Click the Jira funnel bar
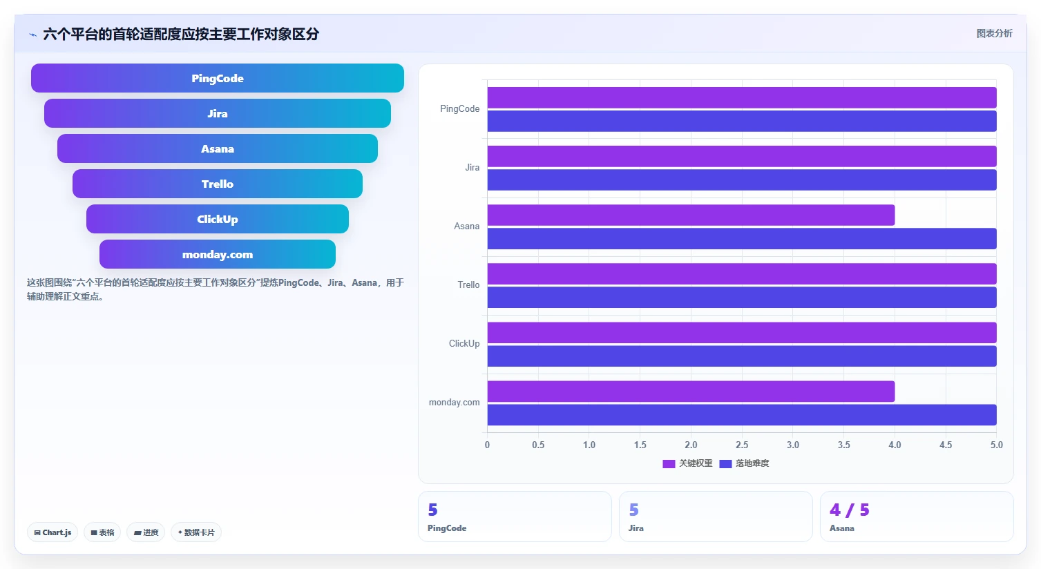The width and height of the screenshot is (1041, 569). (218, 113)
